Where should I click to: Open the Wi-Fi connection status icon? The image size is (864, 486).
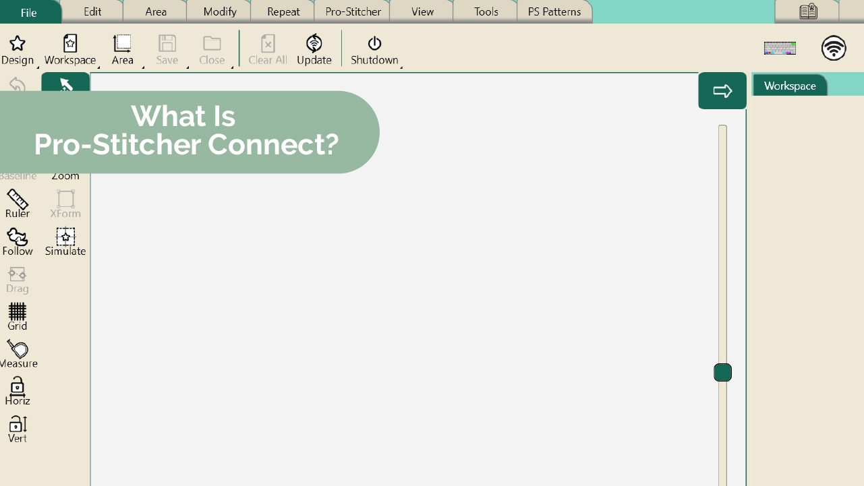834,49
